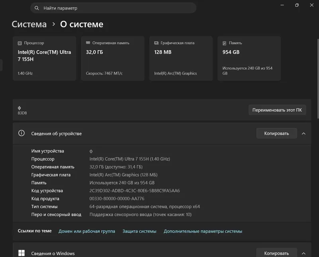Click the Графическая плата card icon
Image resolution: width=319 pixels, height=257 pixels.
156,43
